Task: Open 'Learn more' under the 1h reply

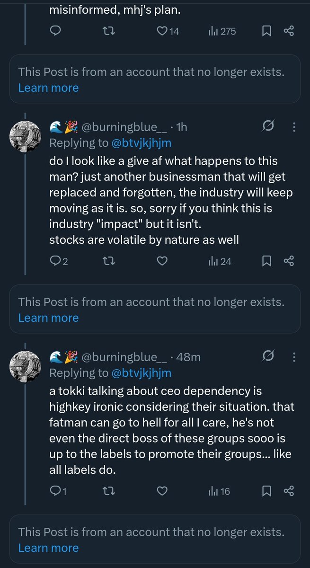Action: click(48, 318)
